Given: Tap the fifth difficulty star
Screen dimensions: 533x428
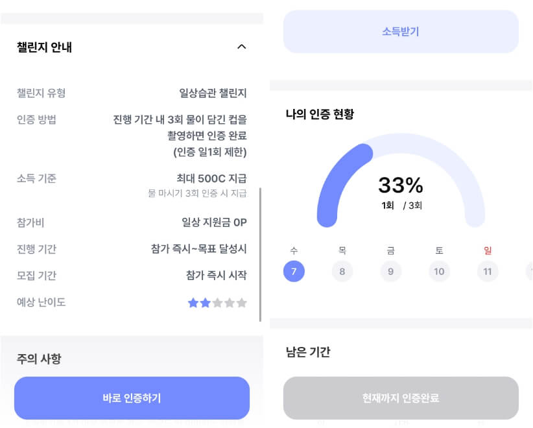Looking at the screenshot, I should [x=241, y=302].
